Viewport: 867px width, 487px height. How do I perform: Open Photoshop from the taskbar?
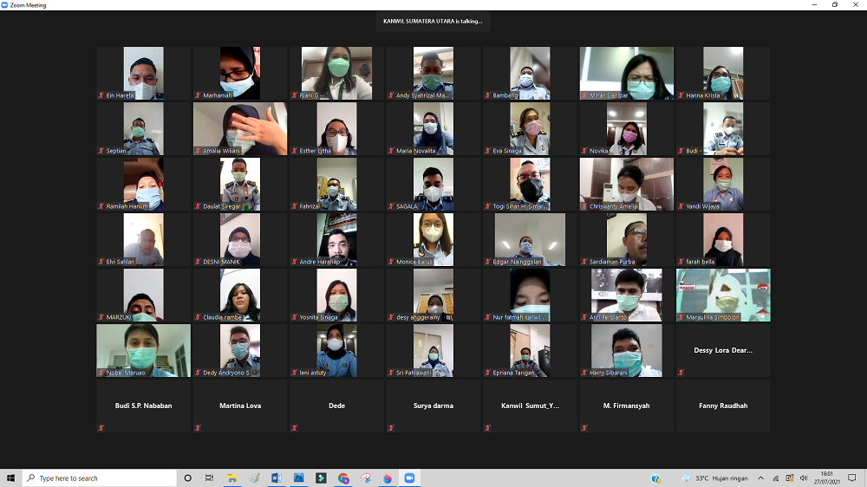tap(299, 478)
